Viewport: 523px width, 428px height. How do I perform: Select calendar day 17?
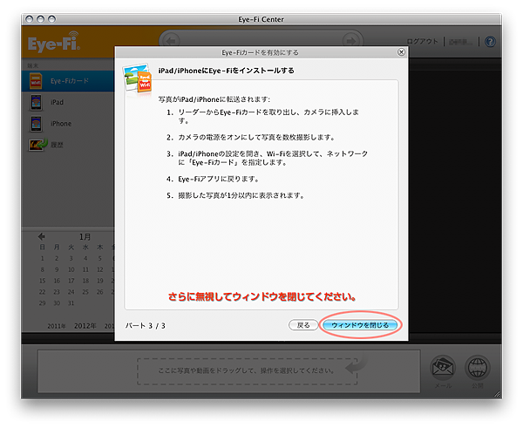pyautogui.click(x=71, y=281)
